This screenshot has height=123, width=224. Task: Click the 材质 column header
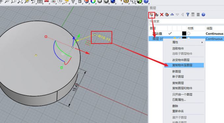coord(191,28)
